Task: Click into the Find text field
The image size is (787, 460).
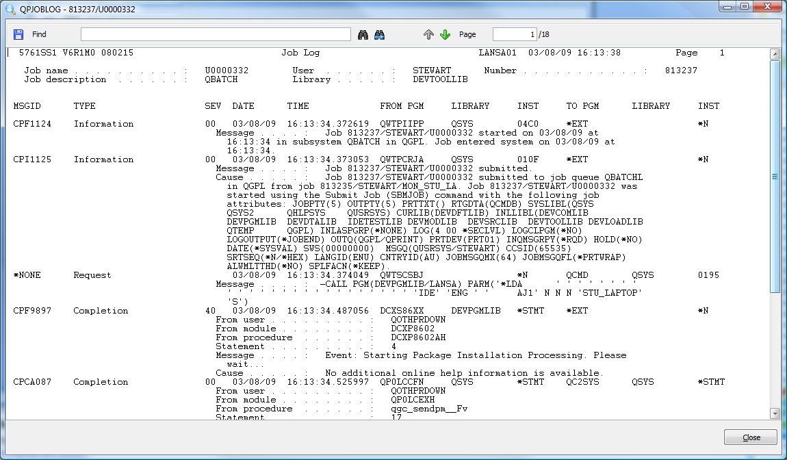Action: (216, 34)
